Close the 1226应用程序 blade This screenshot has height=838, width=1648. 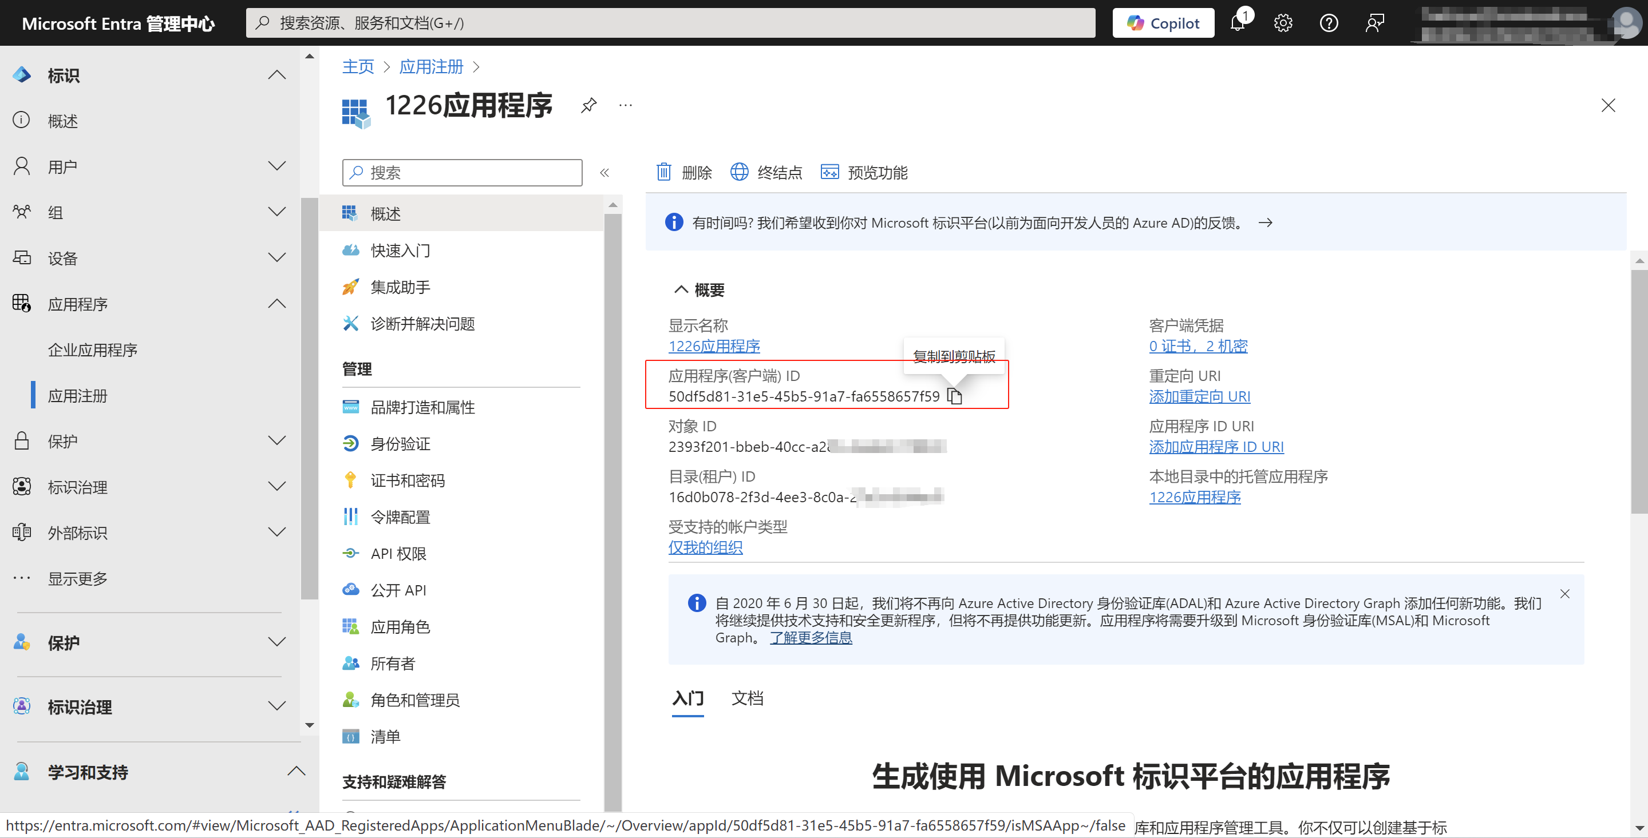1608,105
